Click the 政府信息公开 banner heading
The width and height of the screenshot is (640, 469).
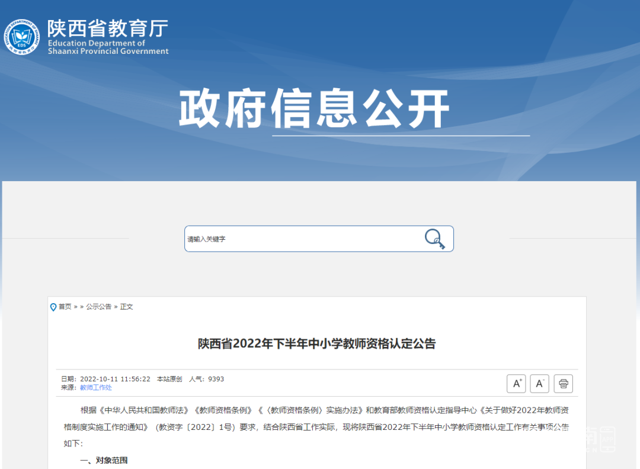(x=315, y=110)
